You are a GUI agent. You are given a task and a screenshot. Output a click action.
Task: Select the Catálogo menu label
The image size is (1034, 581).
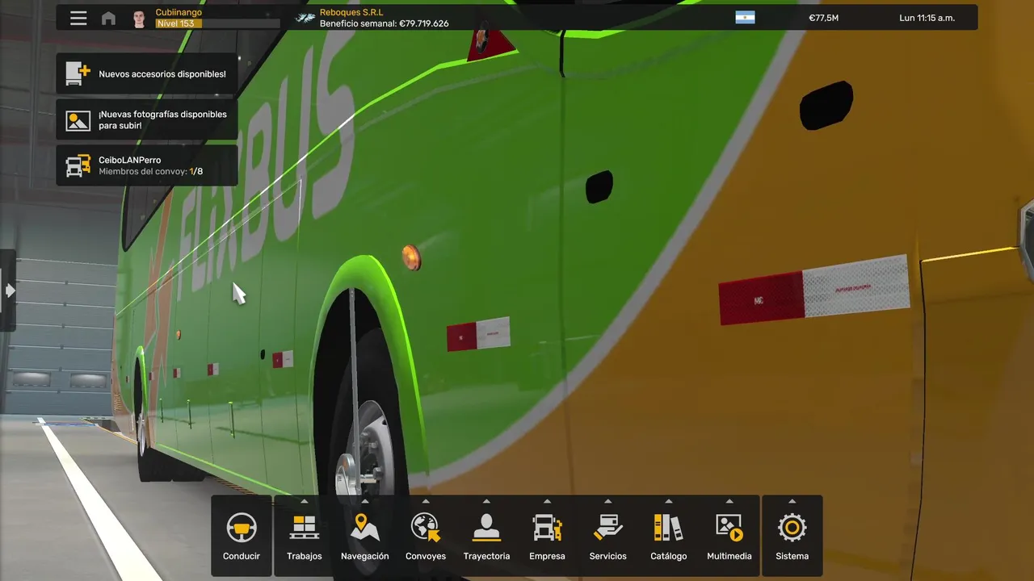(668, 556)
